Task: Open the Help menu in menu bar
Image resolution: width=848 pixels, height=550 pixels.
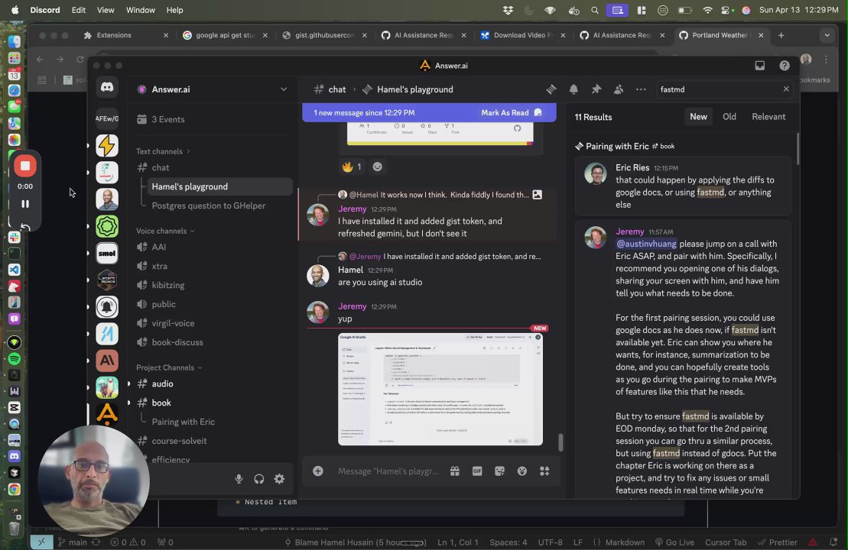Action: click(174, 10)
